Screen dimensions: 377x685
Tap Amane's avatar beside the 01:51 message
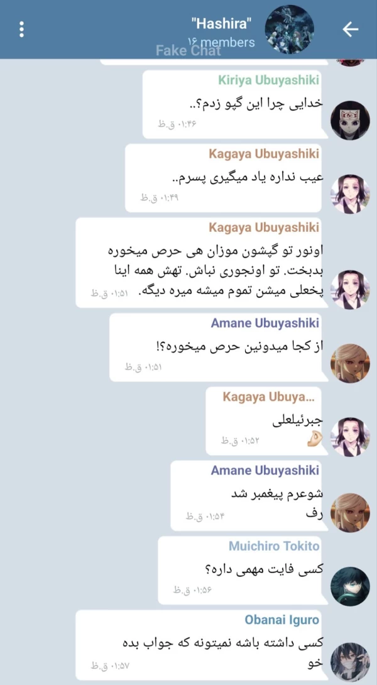[350, 363]
